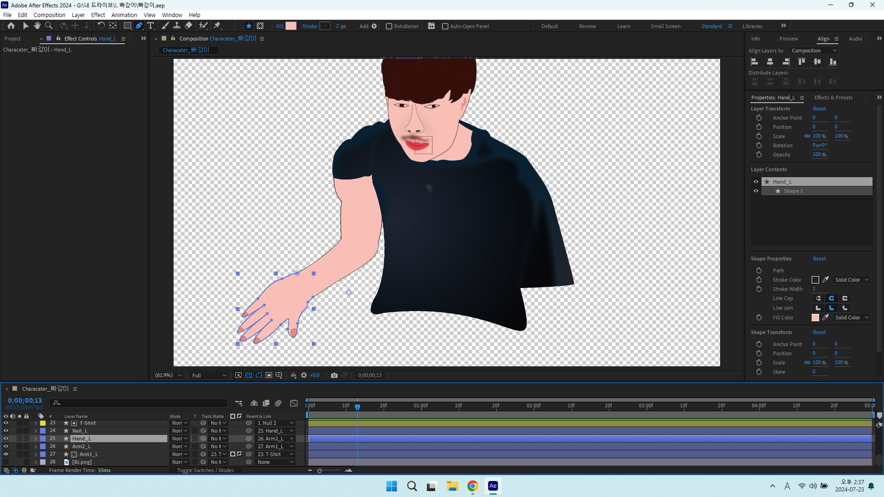884x497 pixels.
Task: Select the Zoom magnifier tool
Action: [x=49, y=26]
